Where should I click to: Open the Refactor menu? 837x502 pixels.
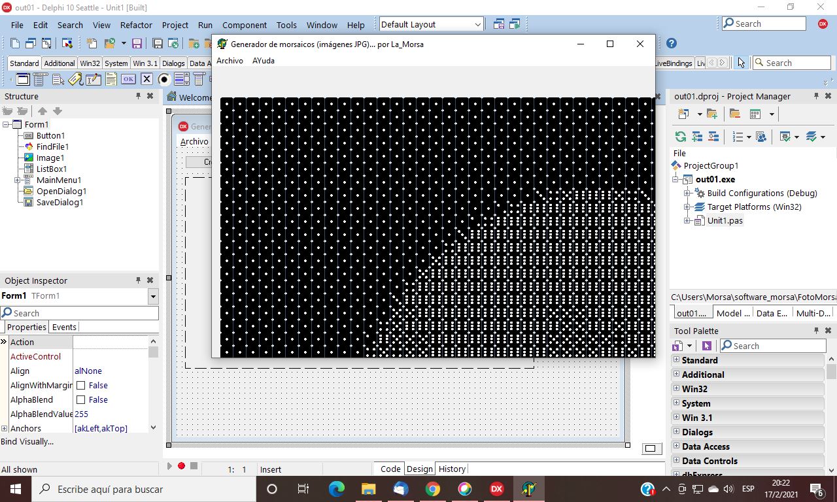(x=136, y=25)
